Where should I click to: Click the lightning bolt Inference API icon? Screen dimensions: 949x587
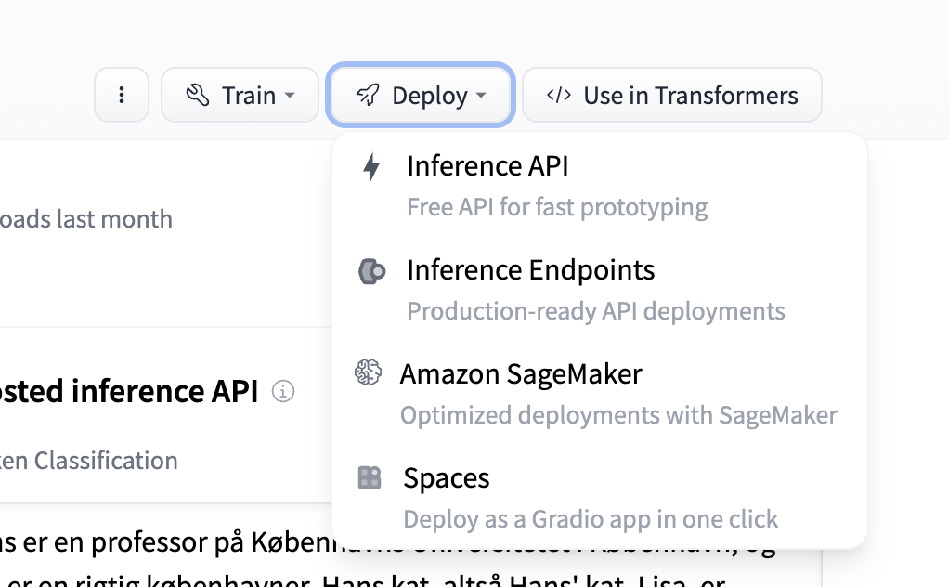coord(371,167)
